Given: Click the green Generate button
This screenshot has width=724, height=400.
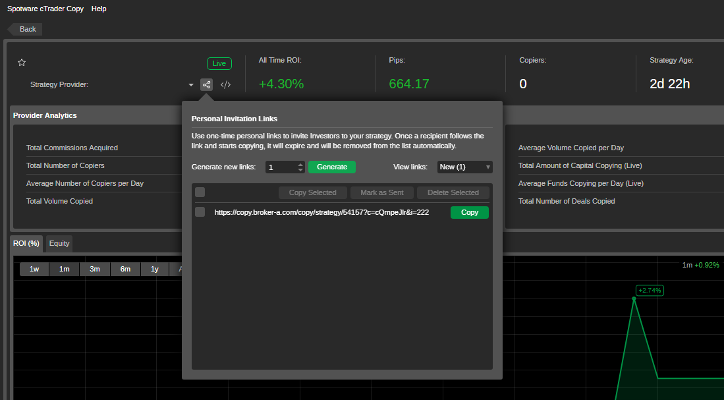Looking at the screenshot, I should 332,167.
